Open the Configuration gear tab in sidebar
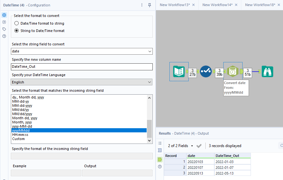283x180 pixels. coord(4,15)
